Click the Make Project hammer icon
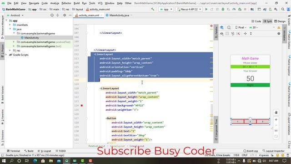The image size is (291, 164). point(153,9)
